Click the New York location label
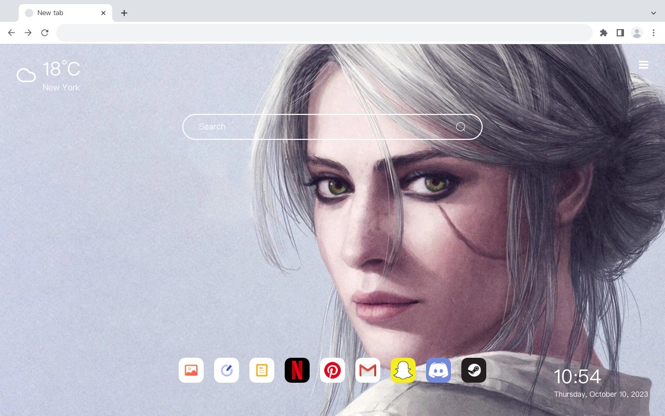Viewport: 665px width, 416px height. pos(61,88)
